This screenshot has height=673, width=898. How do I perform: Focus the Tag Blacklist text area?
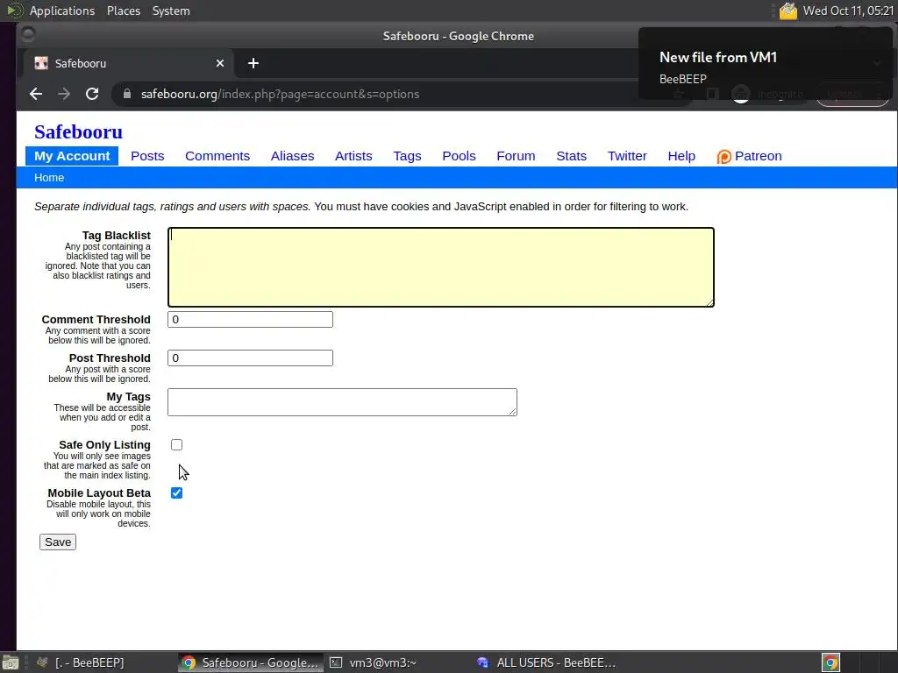pyautogui.click(x=440, y=267)
